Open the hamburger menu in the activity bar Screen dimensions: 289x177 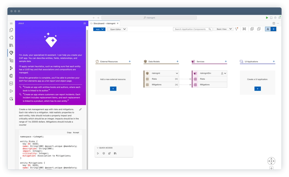point(11,24)
